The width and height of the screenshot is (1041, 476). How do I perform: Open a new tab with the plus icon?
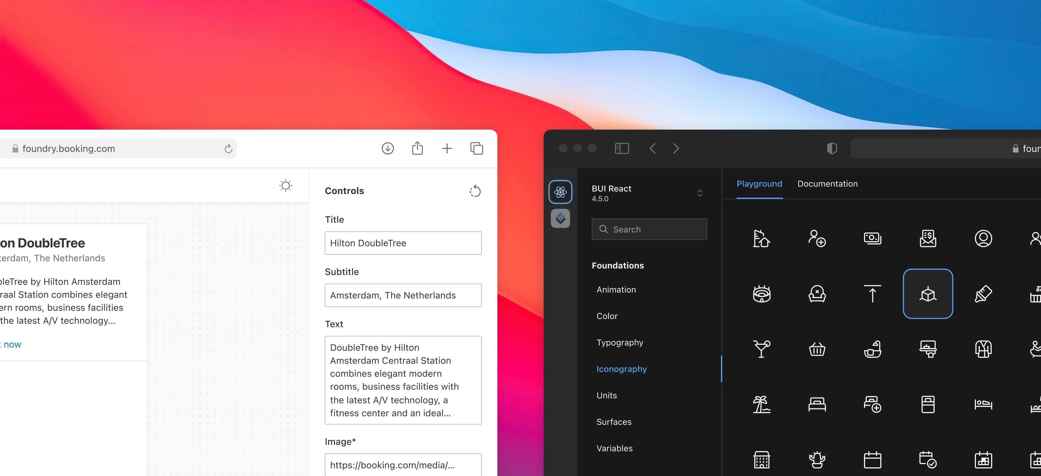click(x=447, y=149)
